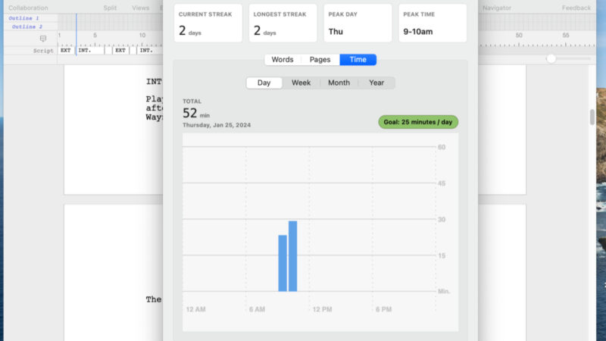
Task: Click the document vertical scrollbar
Action: coord(592,117)
